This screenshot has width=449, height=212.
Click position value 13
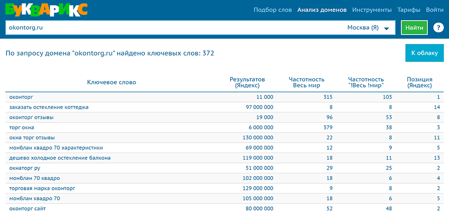click(x=437, y=158)
